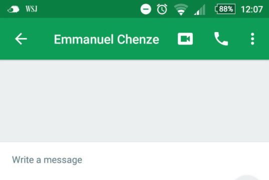The width and height of the screenshot is (269, 180).
Task: Start a voice call via phone icon
Action: pos(221,39)
